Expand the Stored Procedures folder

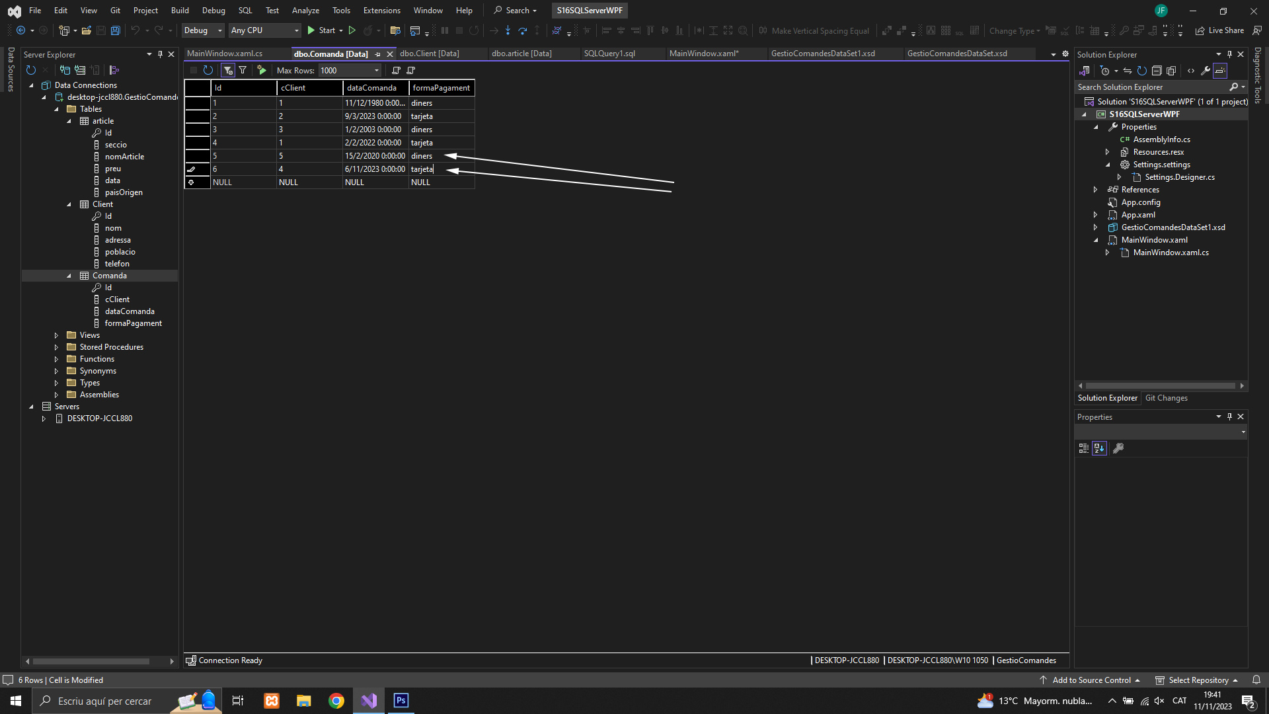(56, 347)
